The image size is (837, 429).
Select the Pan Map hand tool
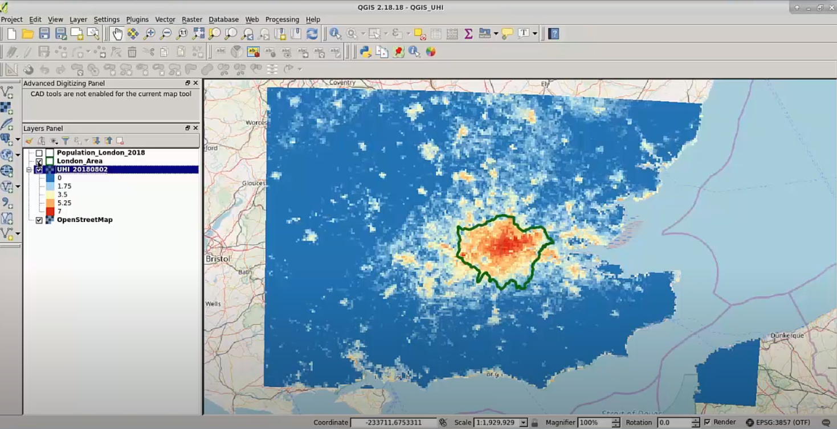(x=117, y=34)
